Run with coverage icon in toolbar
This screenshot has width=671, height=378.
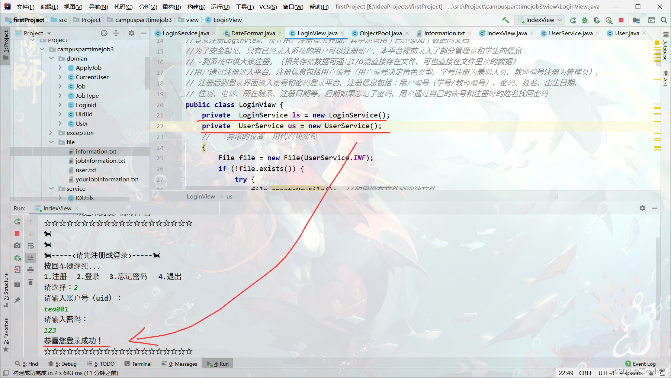click(x=597, y=20)
